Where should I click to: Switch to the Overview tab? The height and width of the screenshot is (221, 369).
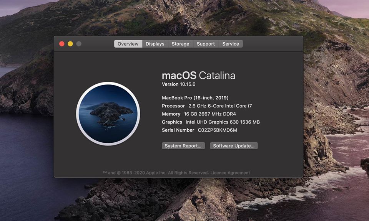[x=128, y=44]
